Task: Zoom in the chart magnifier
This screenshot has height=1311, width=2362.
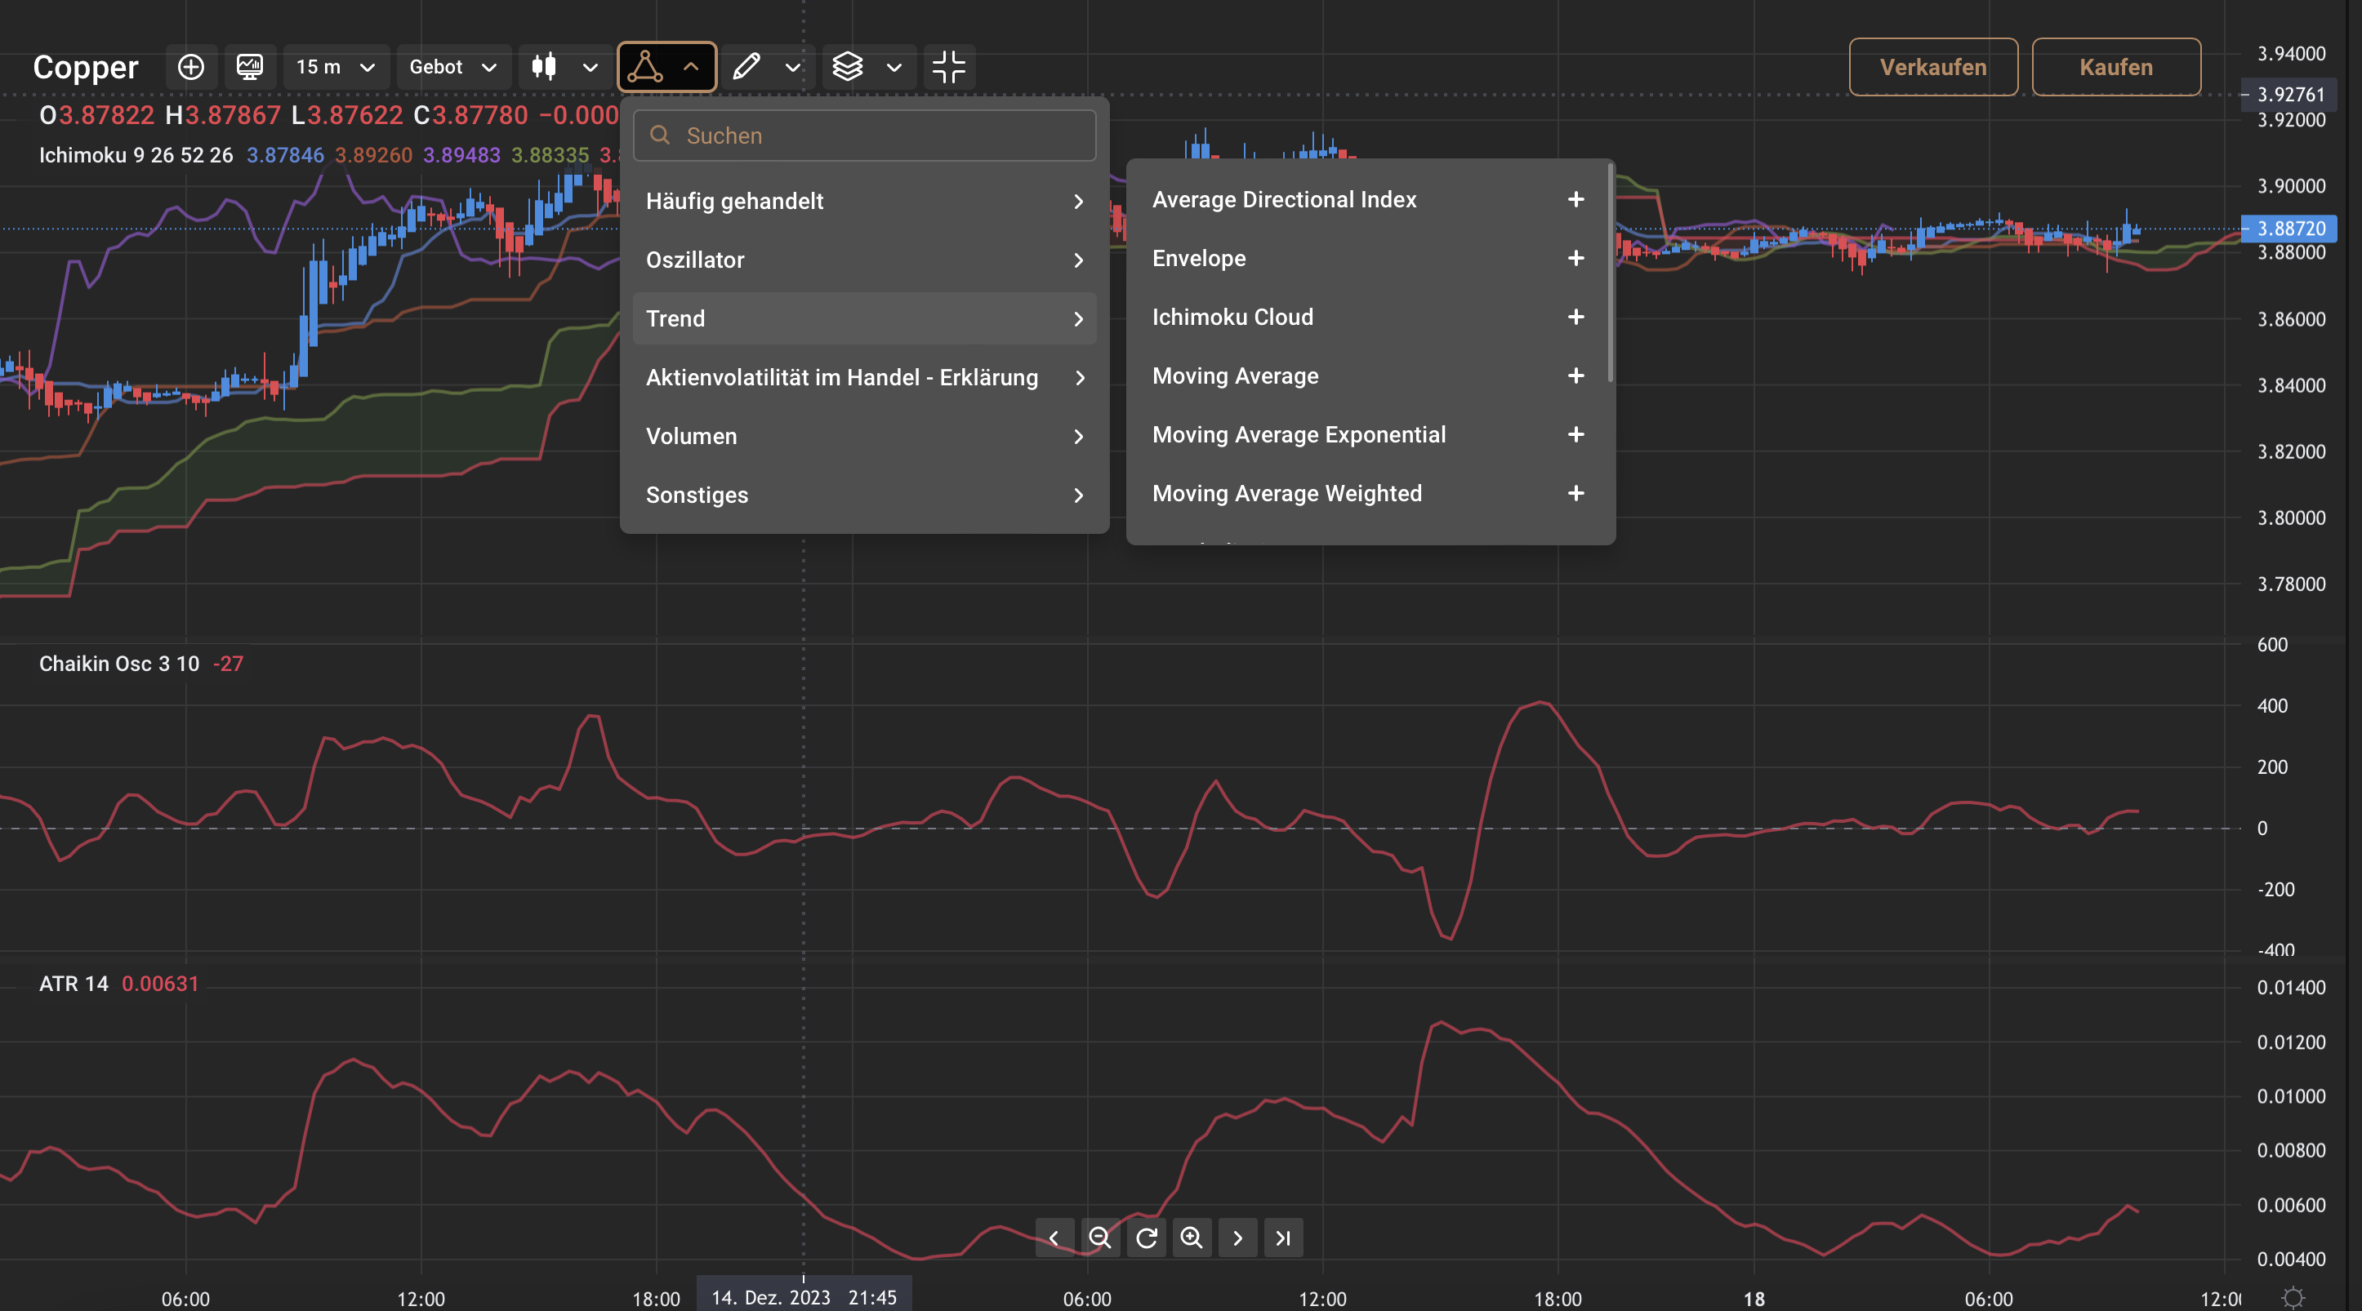Action: pyautogui.click(x=1191, y=1238)
